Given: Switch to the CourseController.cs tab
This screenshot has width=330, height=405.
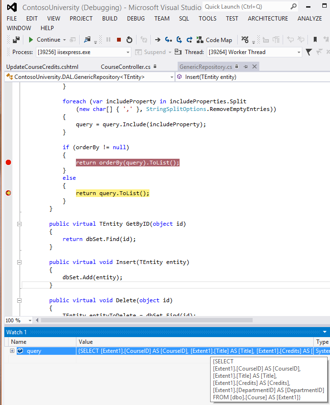Looking at the screenshot, I should [x=126, y=67].
